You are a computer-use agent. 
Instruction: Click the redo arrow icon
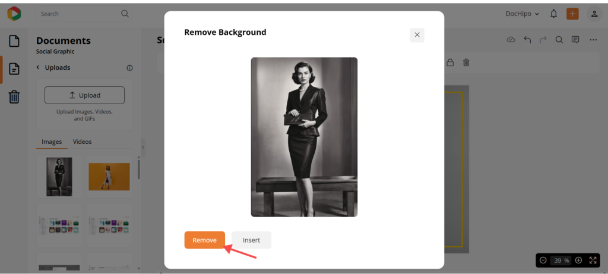pyautogui.click(x=543, y=40)
